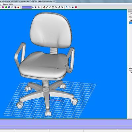Image resolution: width=132 pixels, height=132 pixels.
Task: Click the green shape toolbar icon
Action: pyautogui.click(x=6, y=7)
